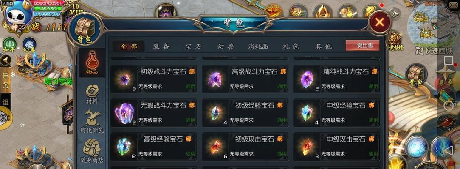The height and width of the screenshot is (169, 460).
Task: Click the 中级攻击宝石 gem icon
Action: pyautogui.click(x=307, y=147)
